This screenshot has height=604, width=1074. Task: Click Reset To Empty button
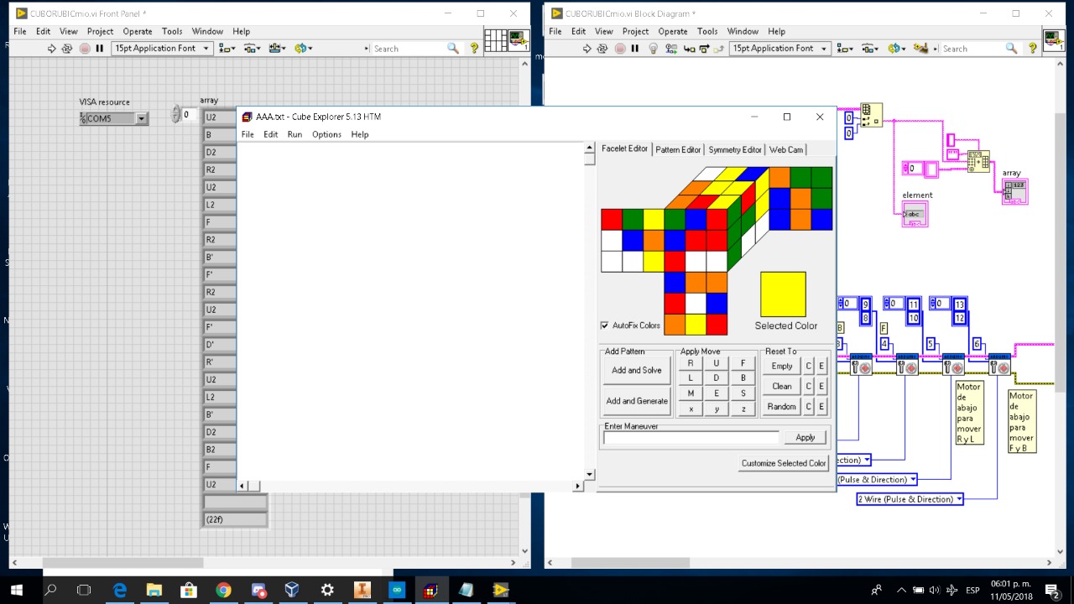(x=782, y=366)
